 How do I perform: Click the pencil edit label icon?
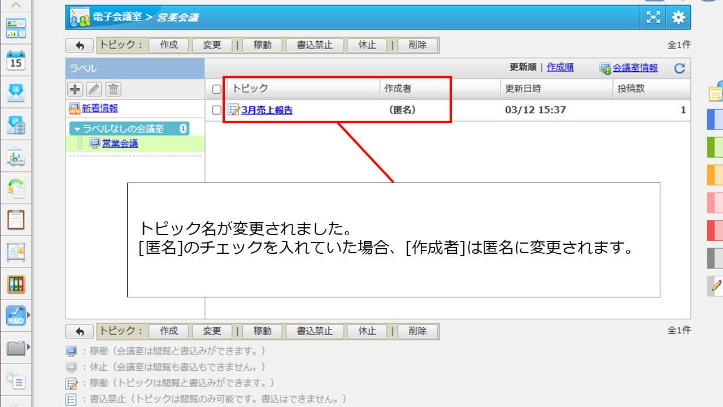tap(94, 89)
